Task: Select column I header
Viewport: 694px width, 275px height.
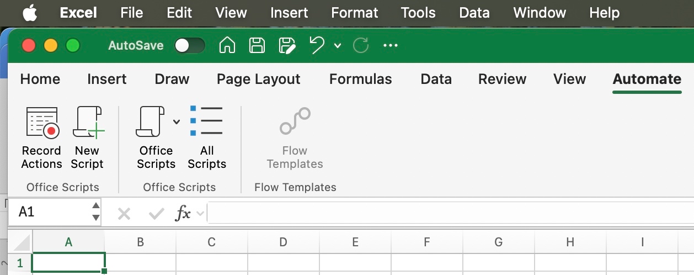Action: [642, 242]
